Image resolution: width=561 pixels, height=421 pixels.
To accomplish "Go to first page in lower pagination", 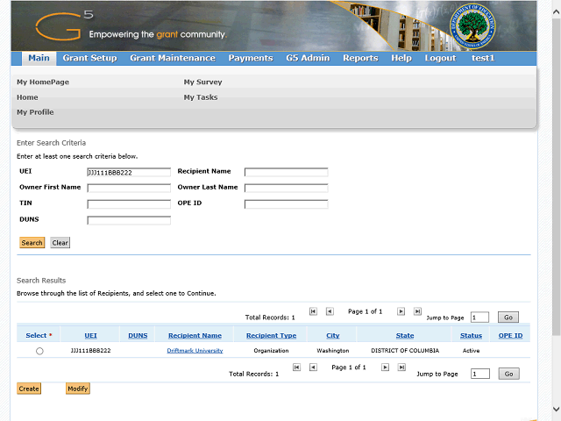I will point(297,367).
